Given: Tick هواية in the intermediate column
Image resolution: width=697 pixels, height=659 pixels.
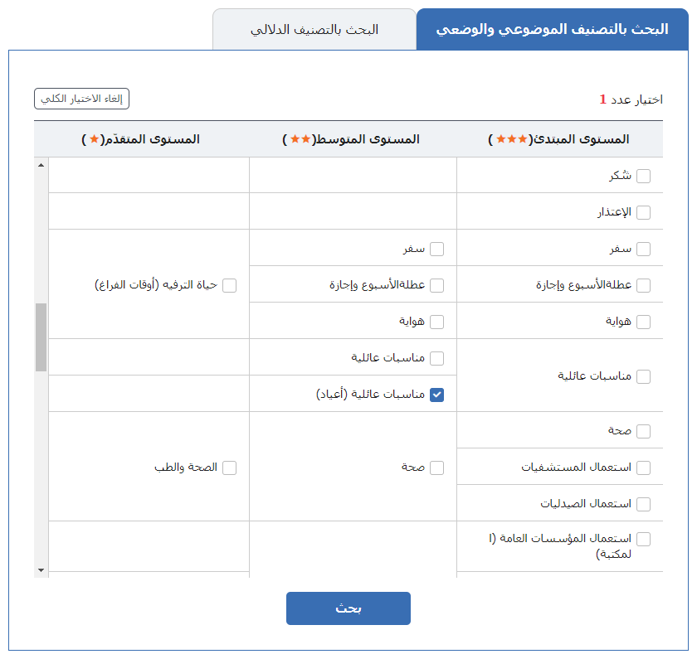Looking at the screenshot, I should pos(436,322).
